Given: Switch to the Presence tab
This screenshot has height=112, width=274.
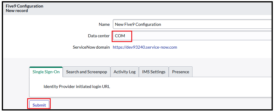Looking at the screenshot, I should (180, 72).
